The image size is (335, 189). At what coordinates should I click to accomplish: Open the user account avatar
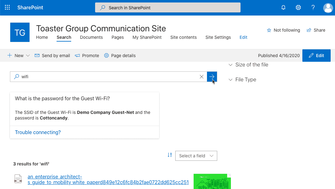tap(328, 8)
